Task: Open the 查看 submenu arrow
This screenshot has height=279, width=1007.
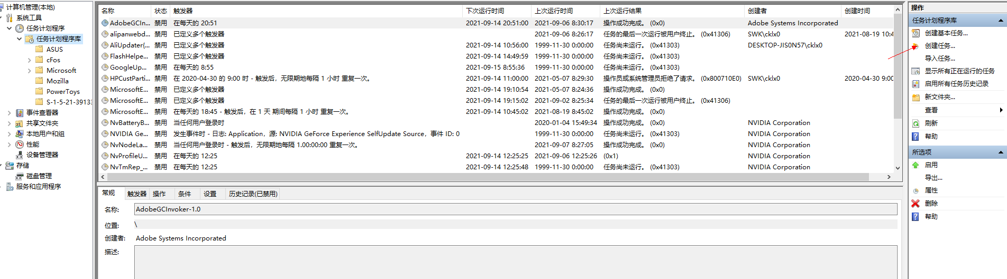Action: (1001, 110)
